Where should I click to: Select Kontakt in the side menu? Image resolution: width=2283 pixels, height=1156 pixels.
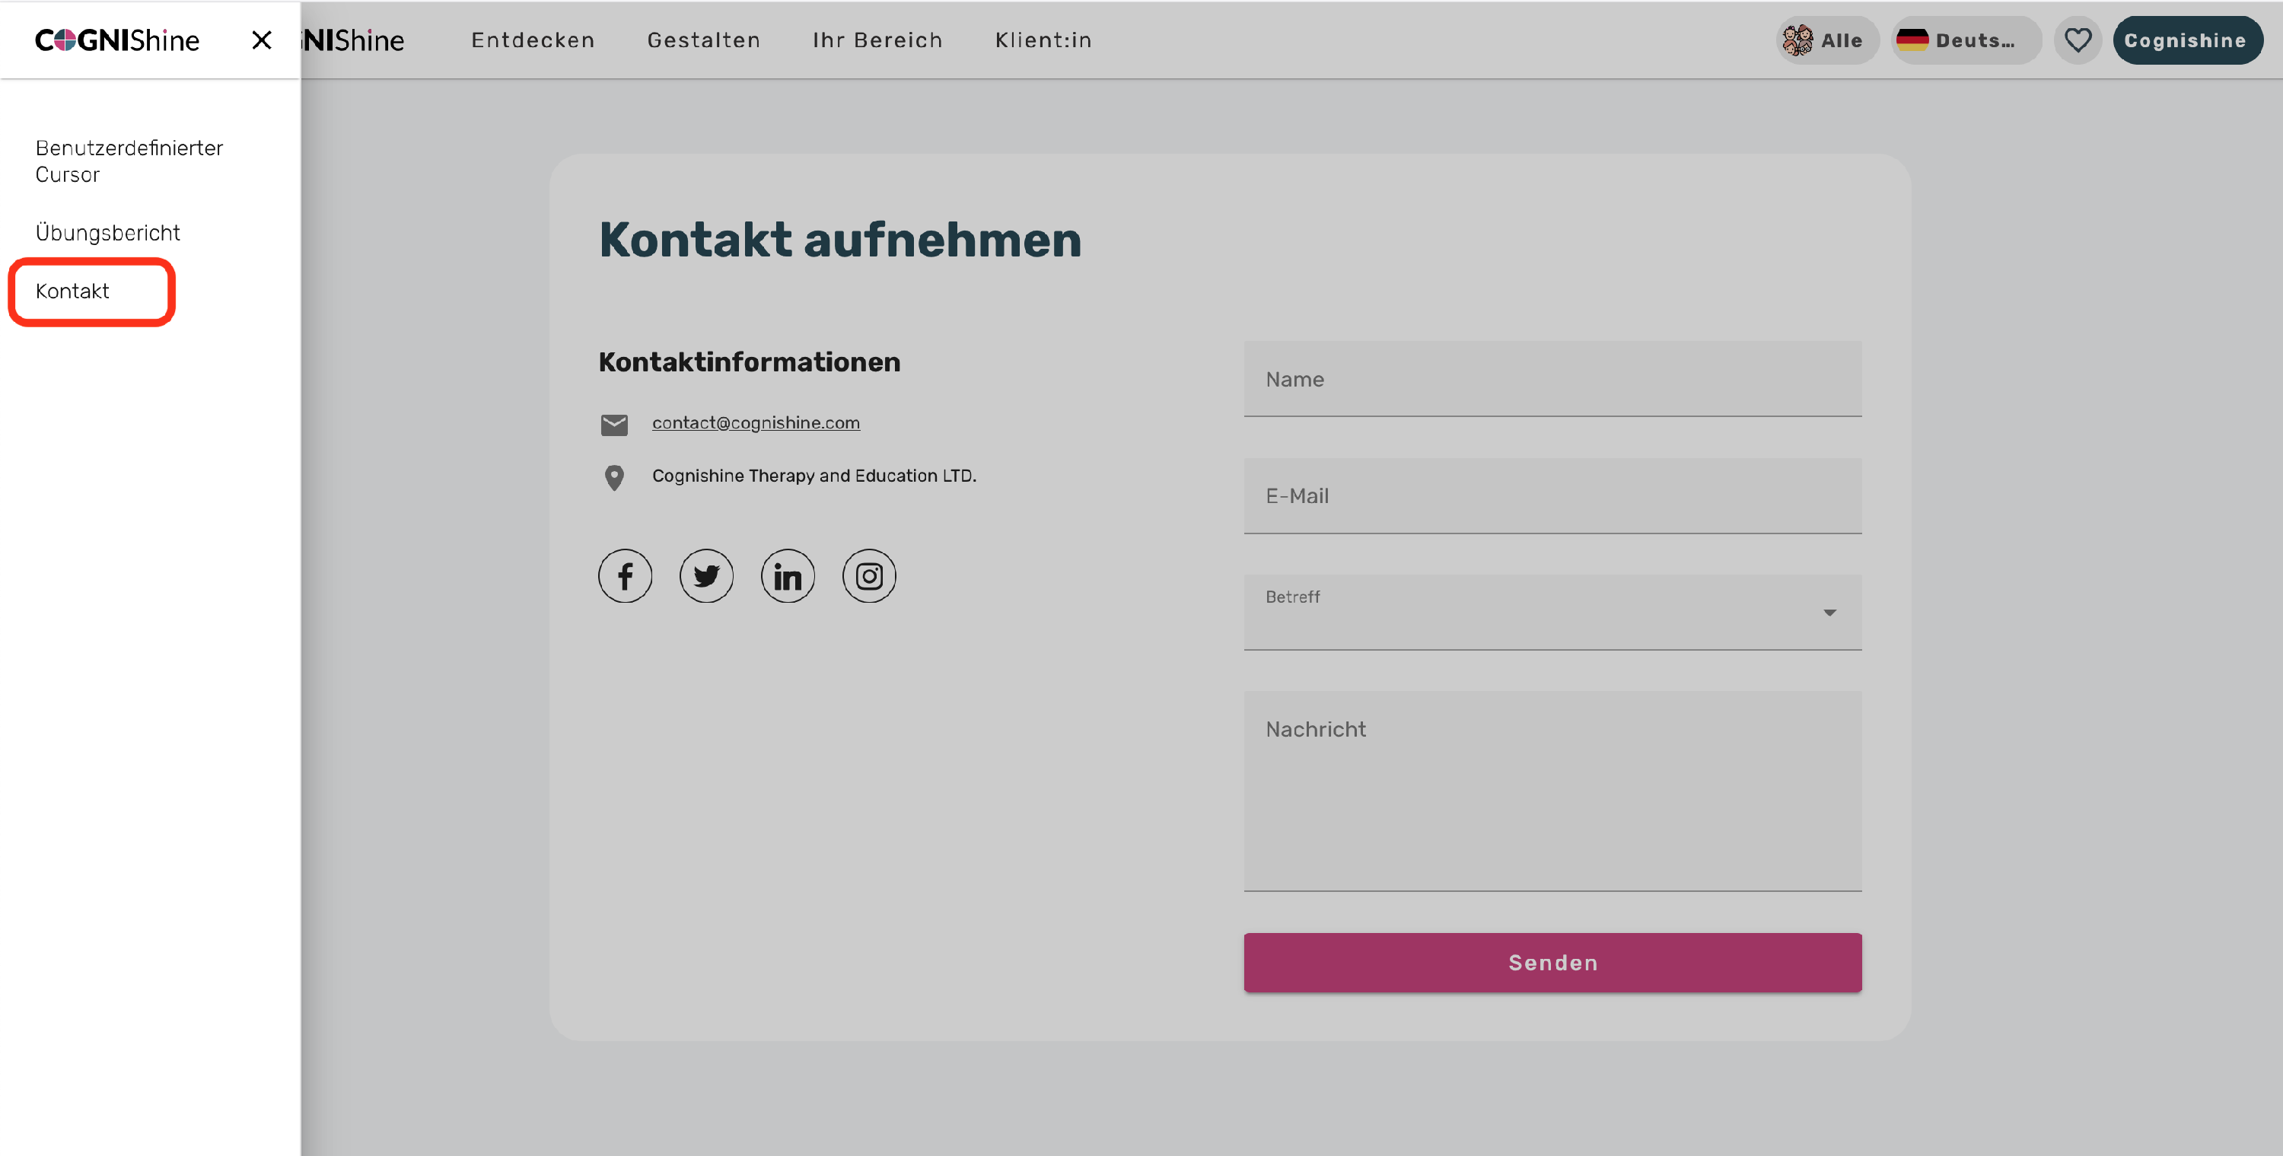point(72,291)
